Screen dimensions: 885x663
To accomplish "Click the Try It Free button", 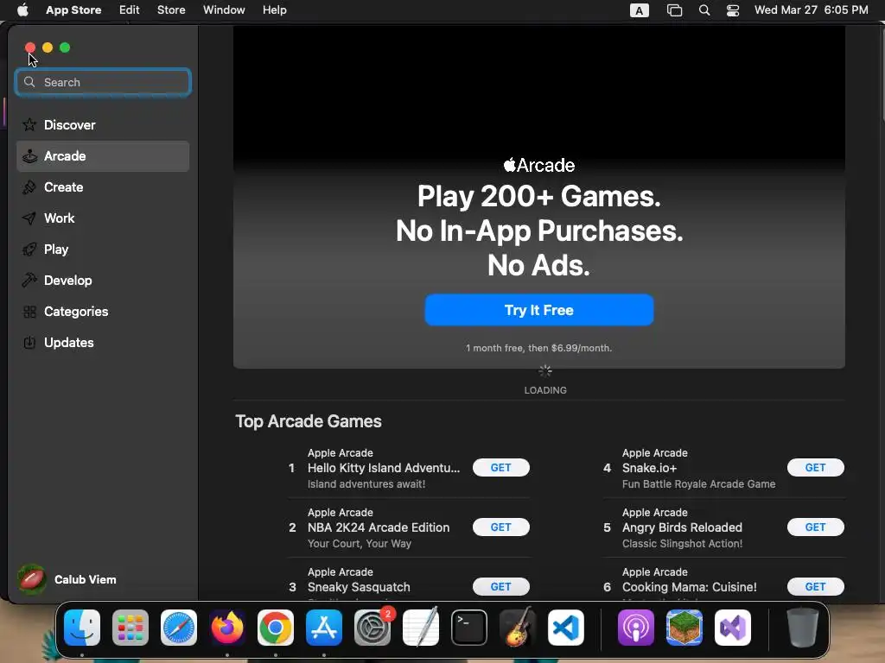I will pos(539,310).
